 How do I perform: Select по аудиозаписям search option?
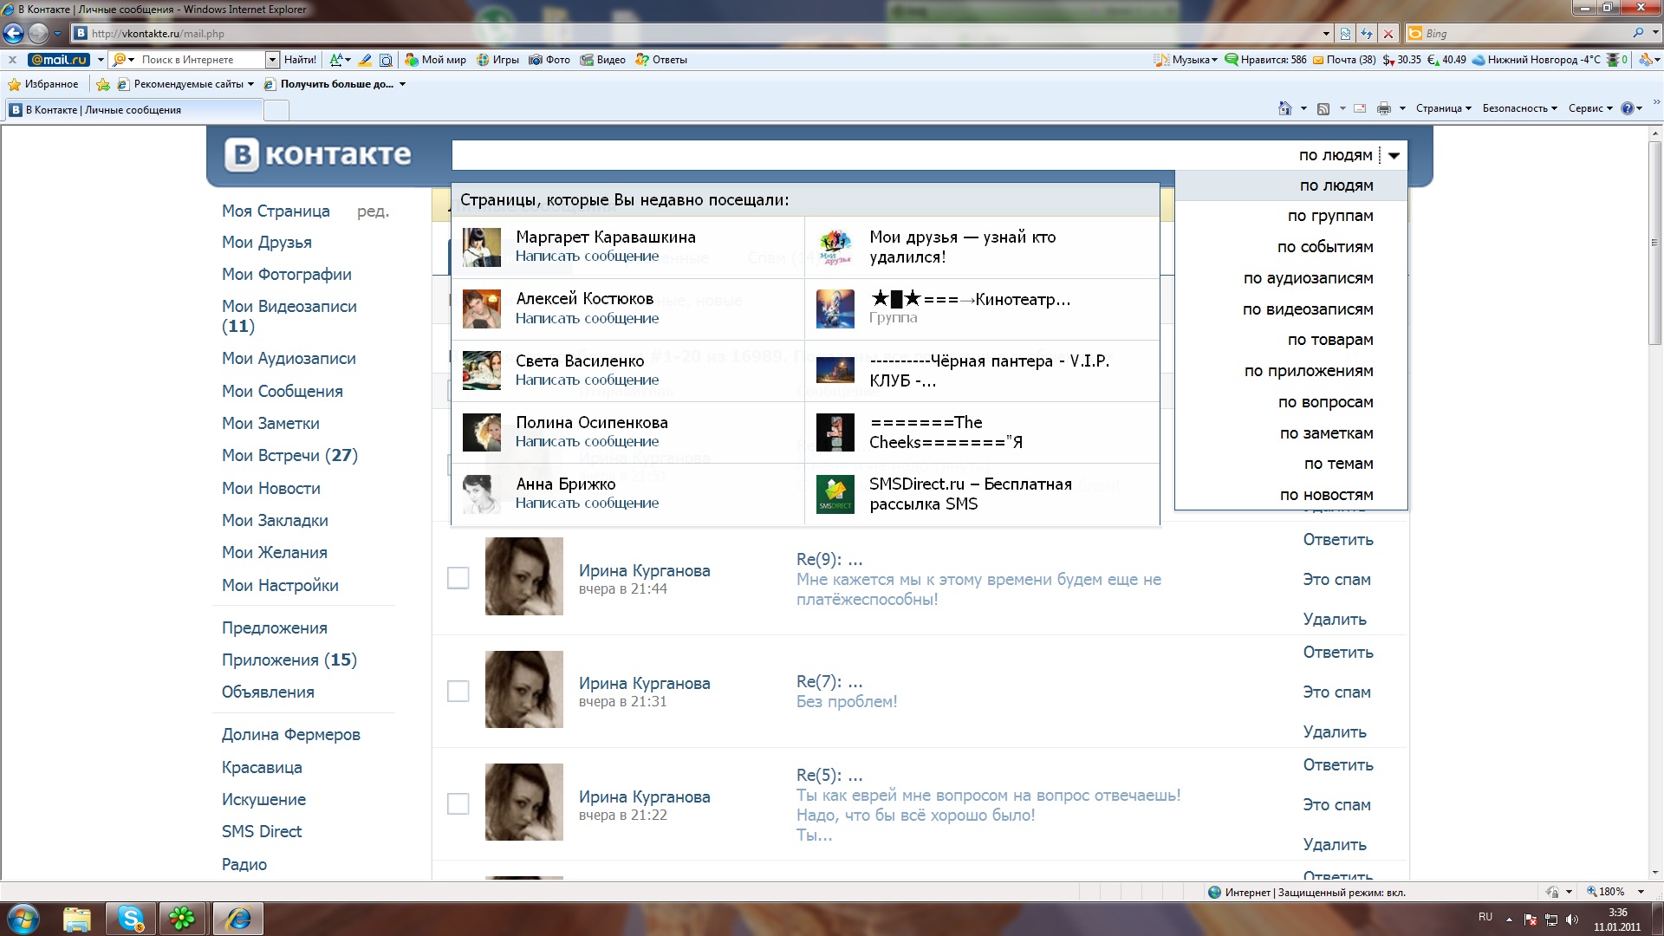tap(1308, 278)
